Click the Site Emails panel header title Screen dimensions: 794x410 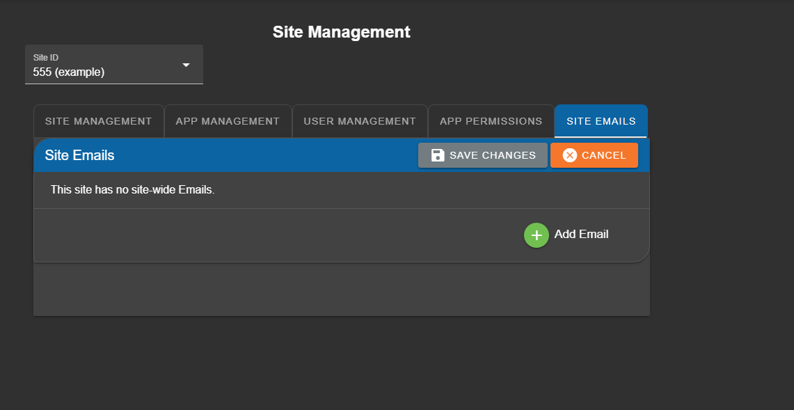tap(79, 155)
